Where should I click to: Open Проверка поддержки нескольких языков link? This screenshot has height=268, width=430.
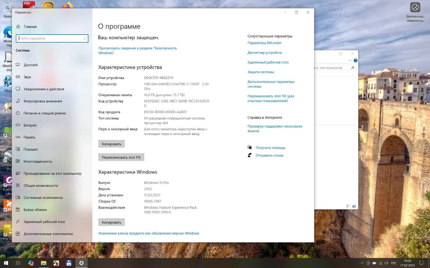(275, 128)
